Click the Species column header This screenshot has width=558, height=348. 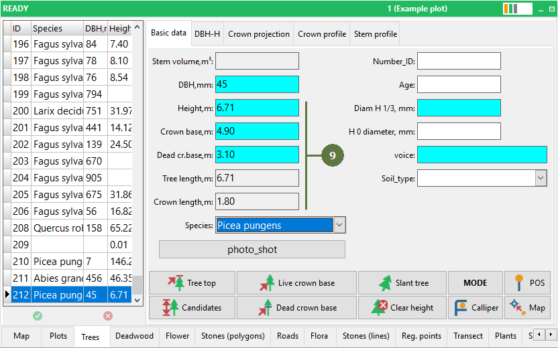pos(57,28)
